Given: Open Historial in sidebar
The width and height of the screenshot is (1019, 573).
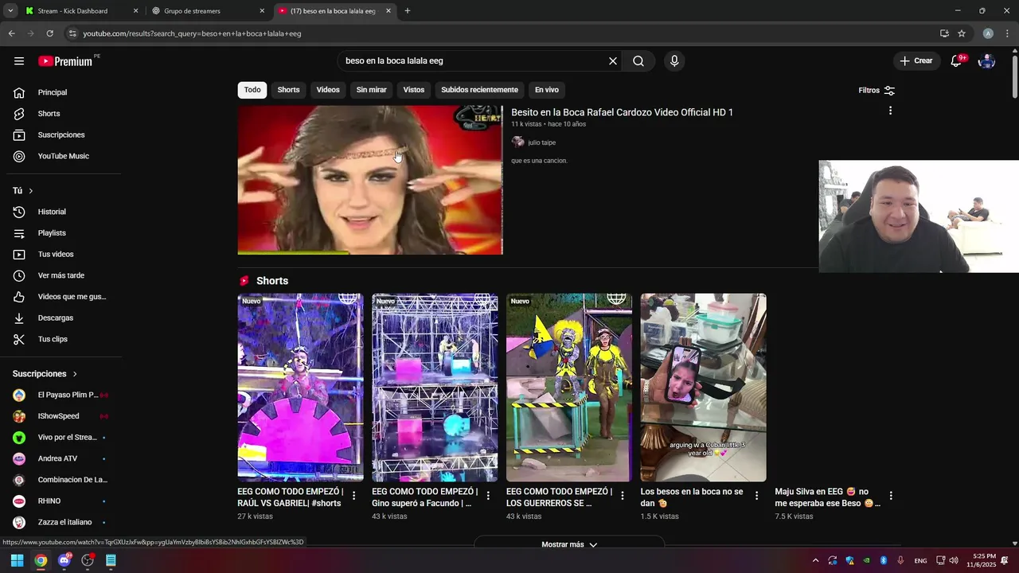Looking at the screenshot, I should pyautogui.click(x=61, y=212).
